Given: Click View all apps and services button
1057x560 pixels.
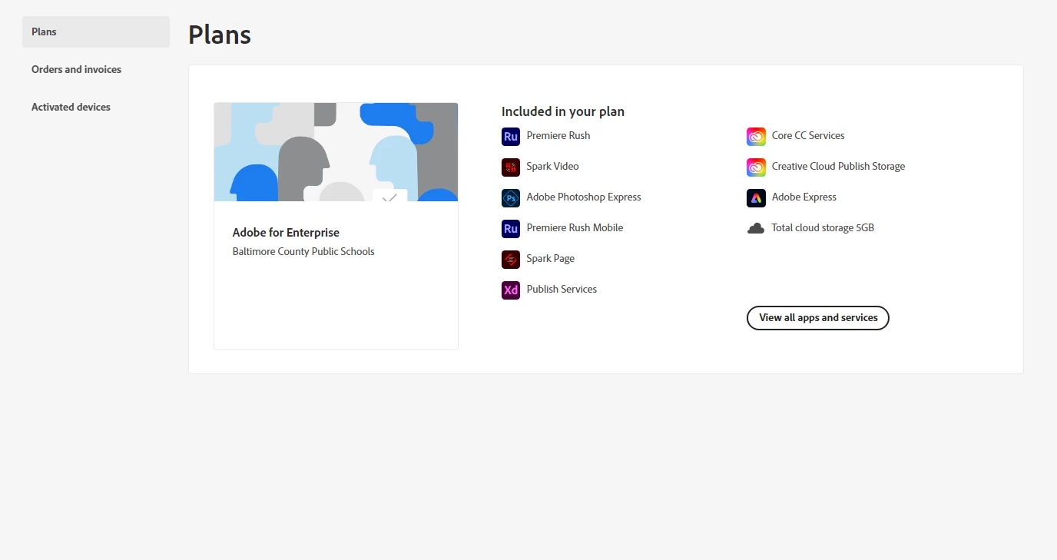Looking at the screenshot, I should (x=818, y=317).
